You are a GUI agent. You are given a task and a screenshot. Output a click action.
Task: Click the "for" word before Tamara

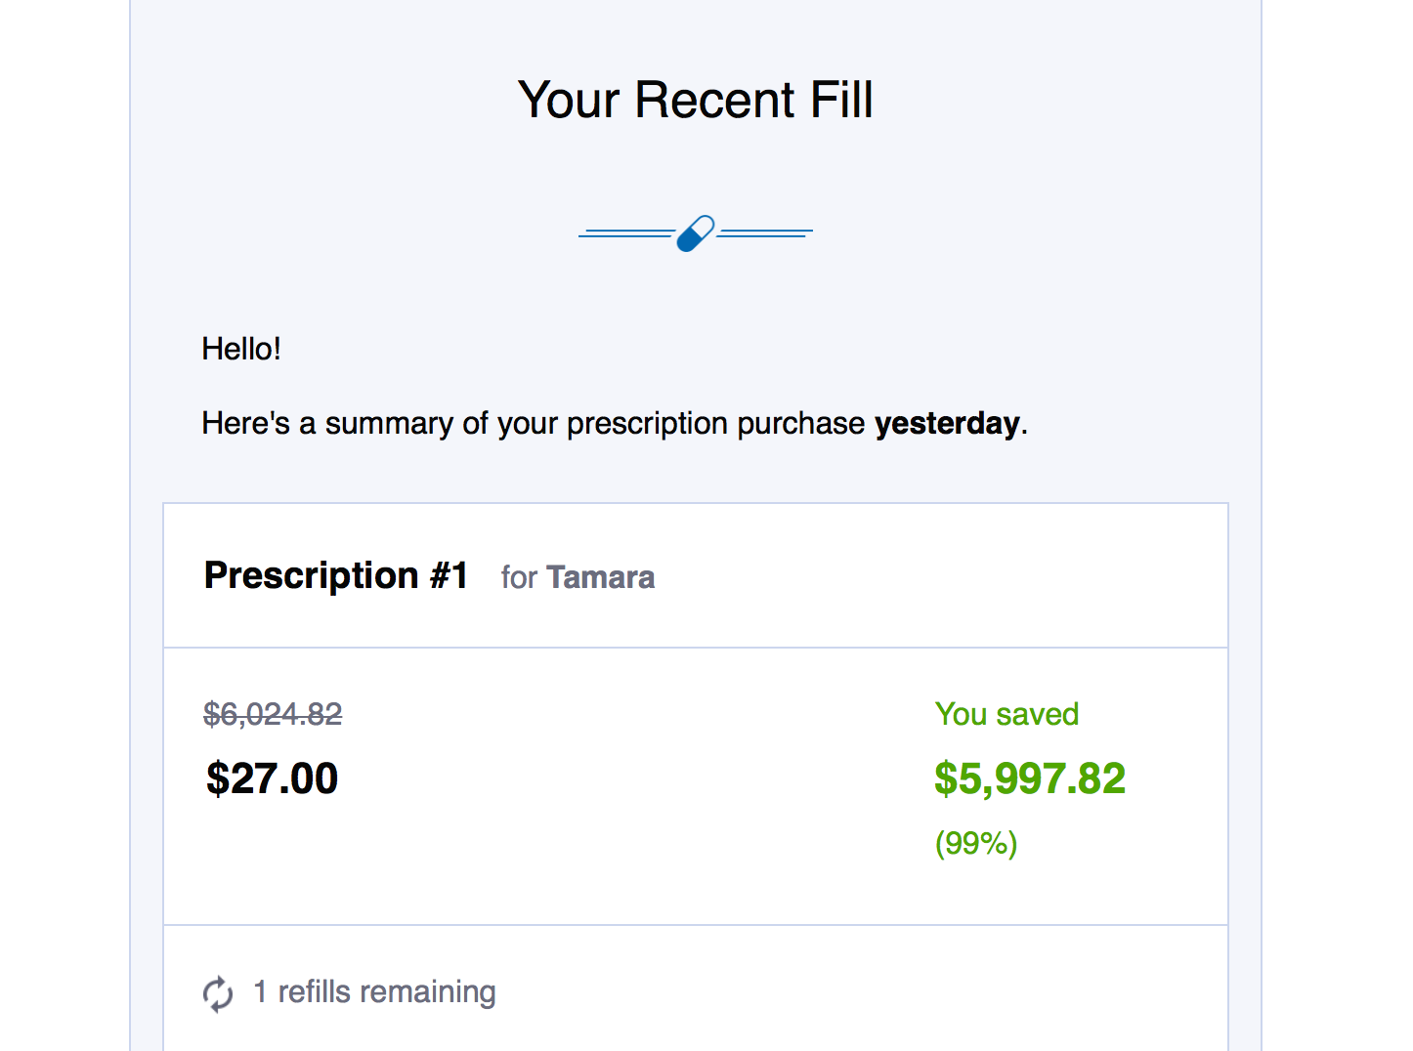click(519, 577)
